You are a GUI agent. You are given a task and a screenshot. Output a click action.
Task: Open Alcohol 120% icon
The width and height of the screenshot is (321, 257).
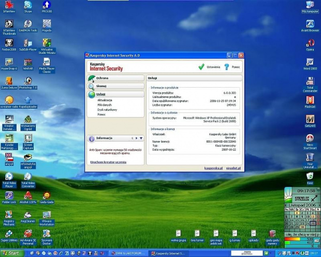[x=28, y=197]
